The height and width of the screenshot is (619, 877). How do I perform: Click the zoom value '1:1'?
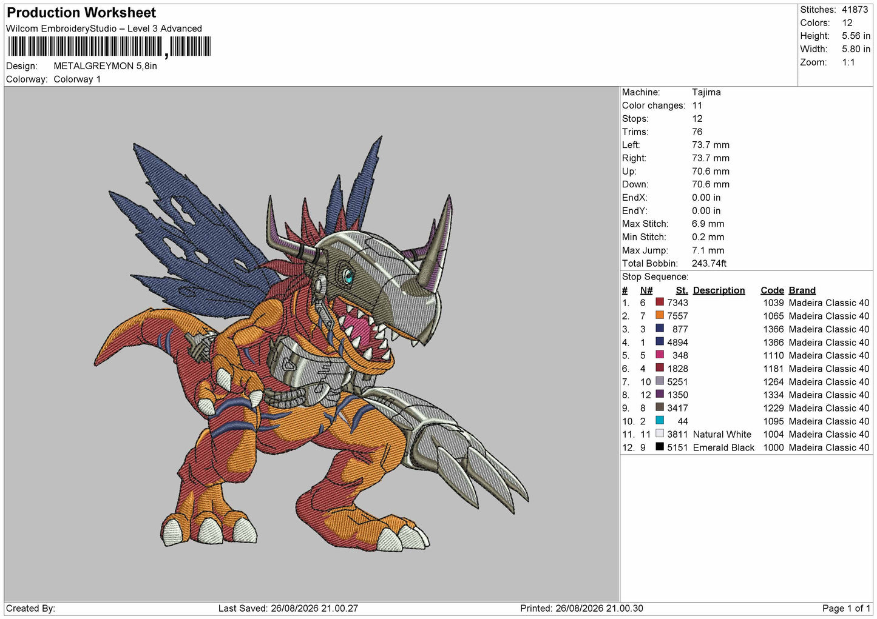pos(848,62)
